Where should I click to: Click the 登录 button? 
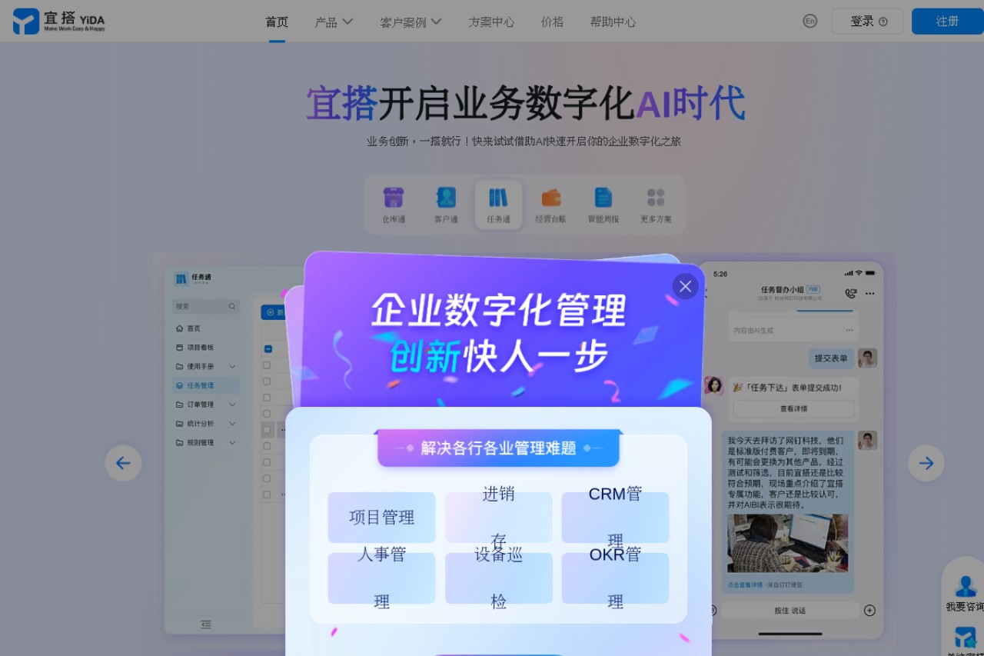tap(868, 21)
